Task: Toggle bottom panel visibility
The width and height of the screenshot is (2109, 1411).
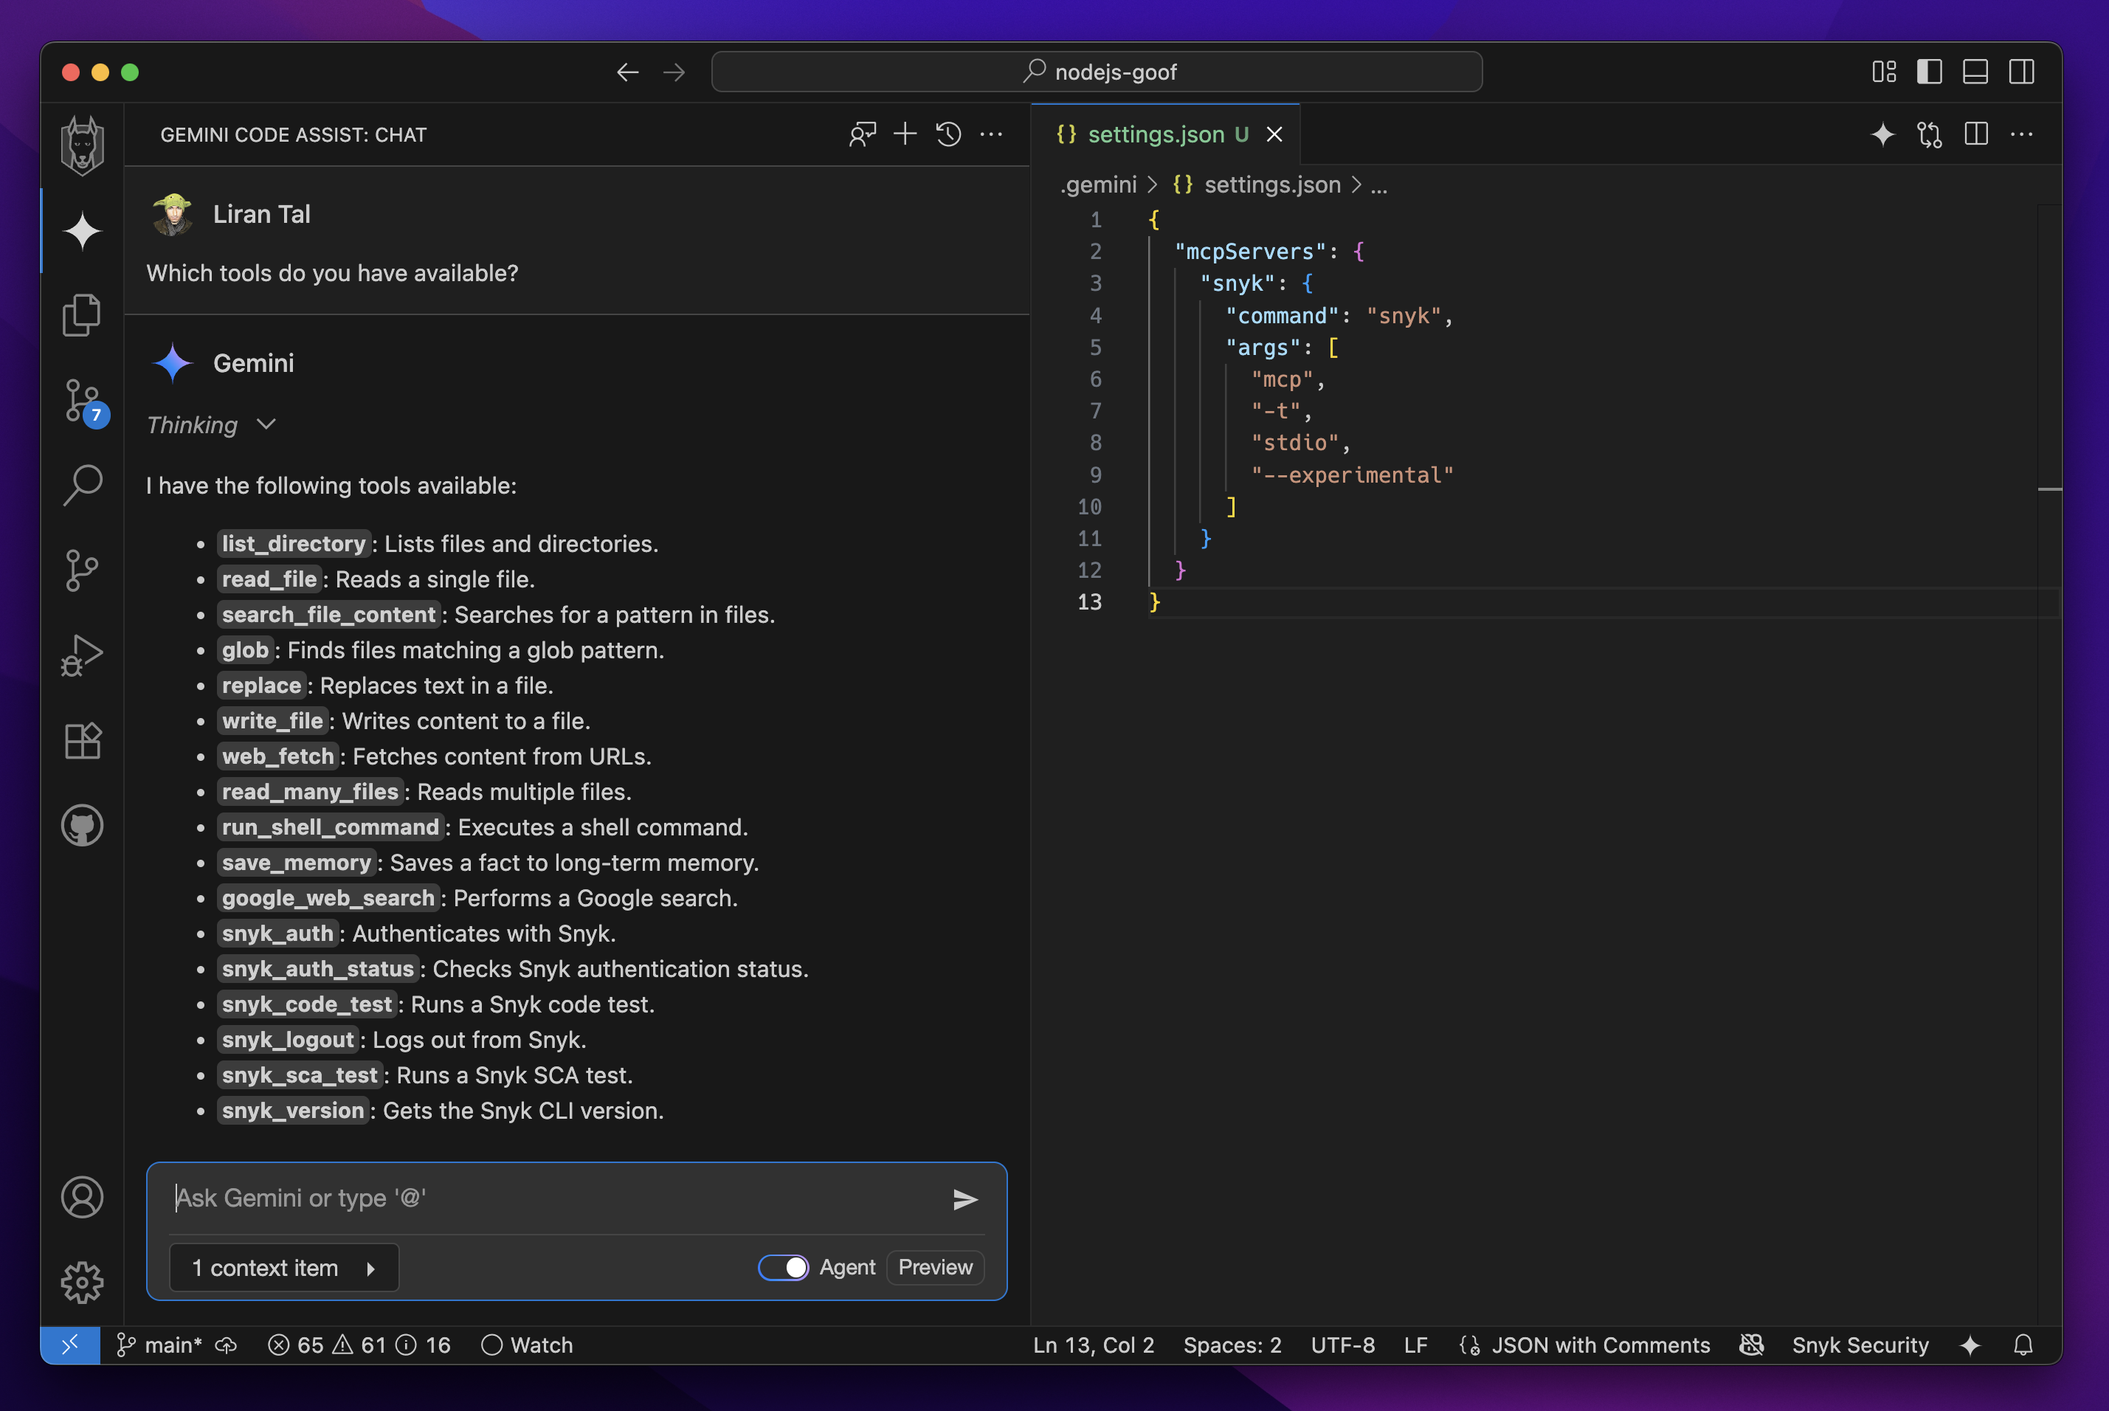Action: (x=1975, y=72)
